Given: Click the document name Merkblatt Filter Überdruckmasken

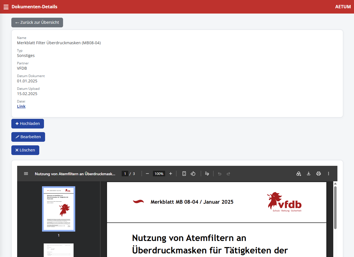Looking at the screenshot, I should [59, 43].
